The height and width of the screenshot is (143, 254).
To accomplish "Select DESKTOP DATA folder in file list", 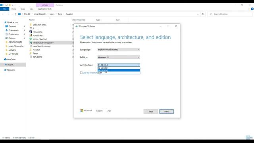I will tap(40, 25).
